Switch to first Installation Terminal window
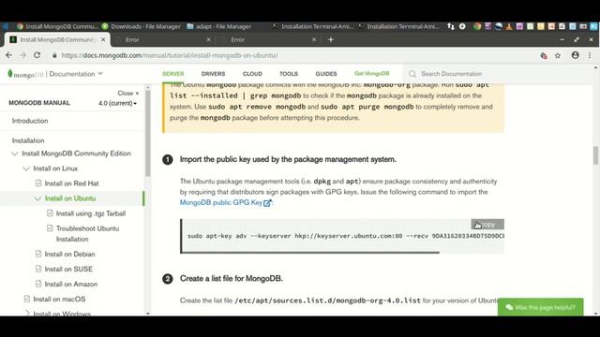This screenshot has width=600, height=337. tap(313, 26)
